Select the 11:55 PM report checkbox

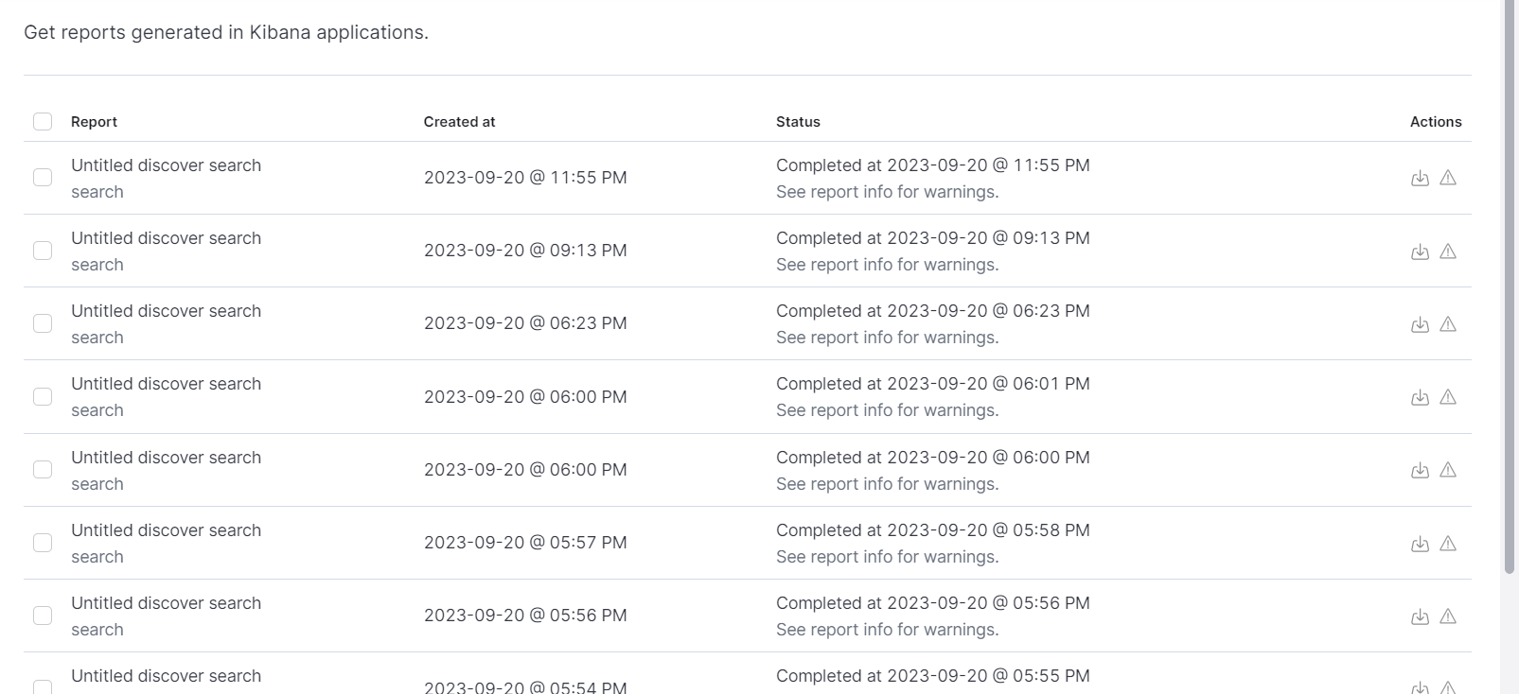(x=43, y=178)
